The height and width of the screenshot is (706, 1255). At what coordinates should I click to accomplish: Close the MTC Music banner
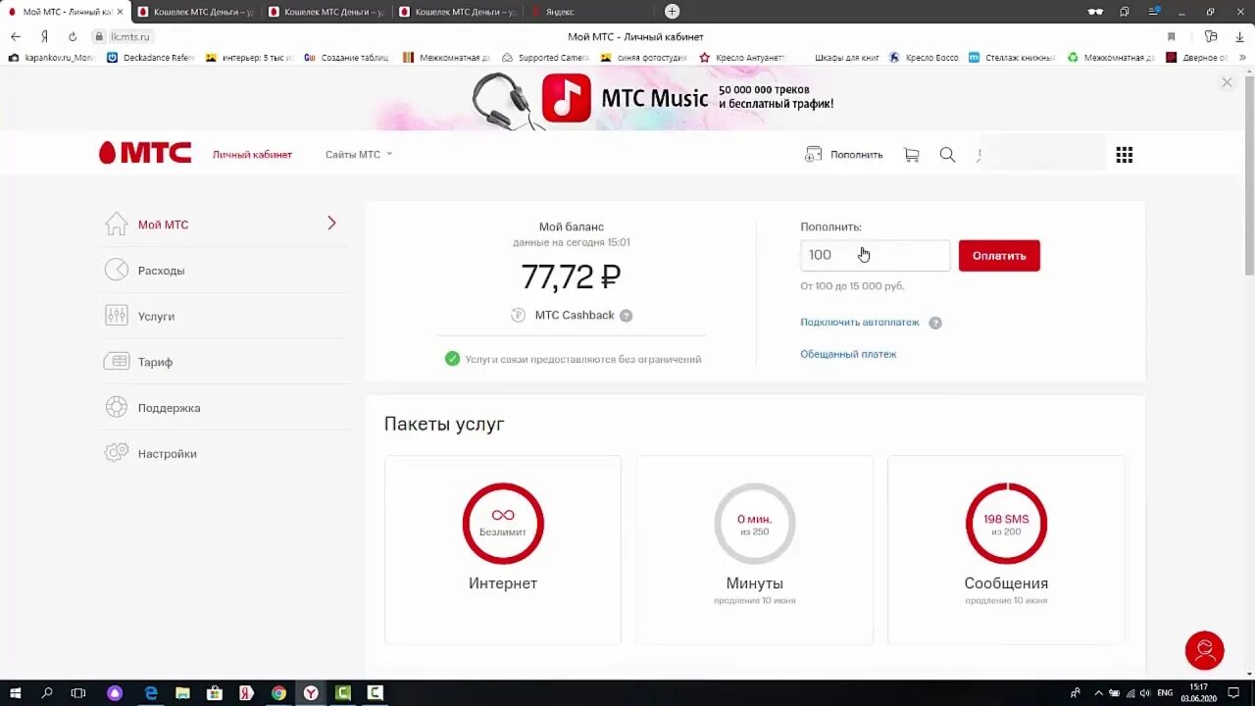(1227, 82)
